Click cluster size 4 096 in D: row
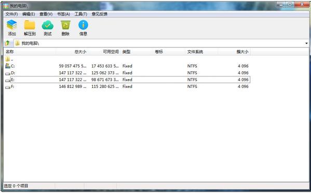 [243, 73]
